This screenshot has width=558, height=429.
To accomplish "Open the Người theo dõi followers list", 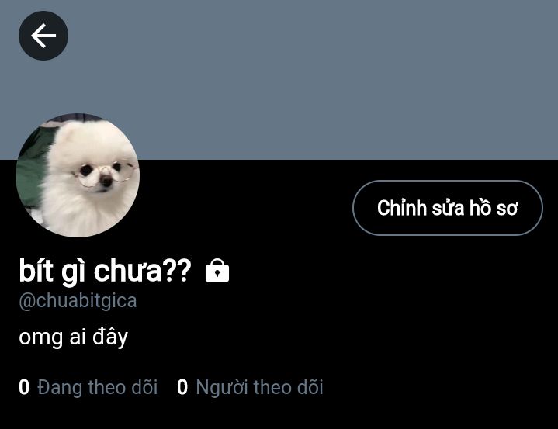I will (x=250, y=387).
